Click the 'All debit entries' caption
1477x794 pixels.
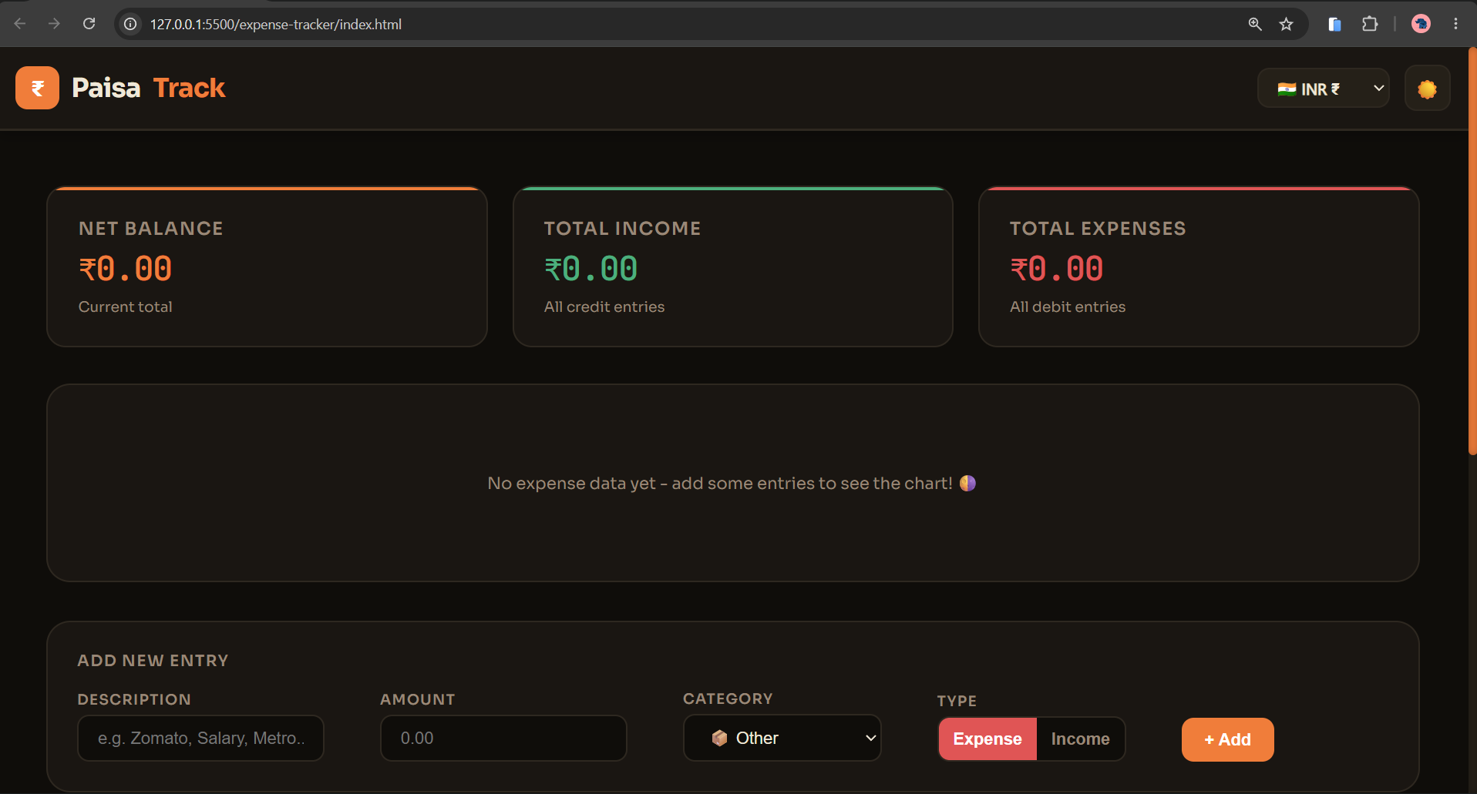tap(1068, 307)
